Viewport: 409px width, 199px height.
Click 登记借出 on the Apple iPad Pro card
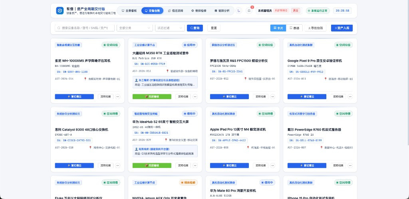(x=229, y=165)
